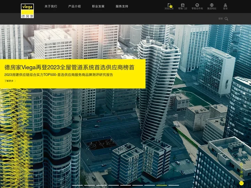Image resolution: width=251 pixels, height=188 pixels.
Task: Follow the 了解更多 link
Action: tap(10, 81)
